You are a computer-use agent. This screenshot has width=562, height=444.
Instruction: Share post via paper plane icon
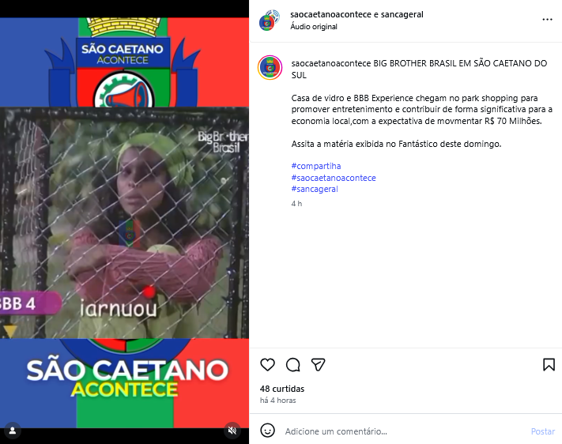tap(319, 365)
